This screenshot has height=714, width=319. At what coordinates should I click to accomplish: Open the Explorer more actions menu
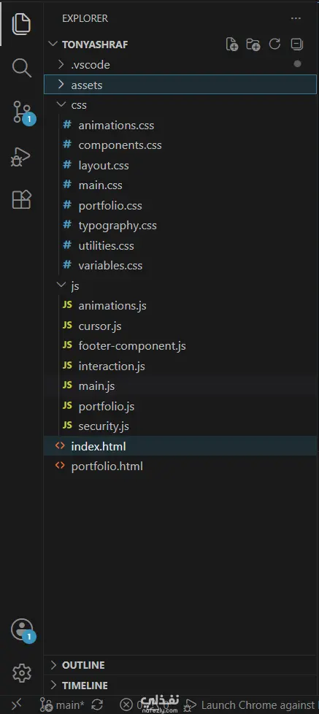click(x=296, y=19)
